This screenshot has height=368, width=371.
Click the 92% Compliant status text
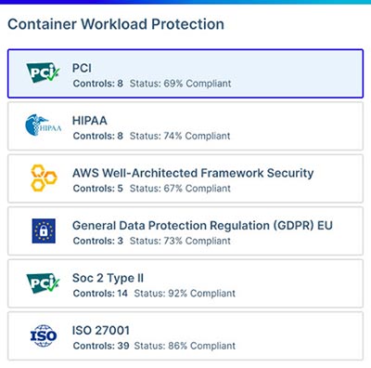(x=185, y=293)
